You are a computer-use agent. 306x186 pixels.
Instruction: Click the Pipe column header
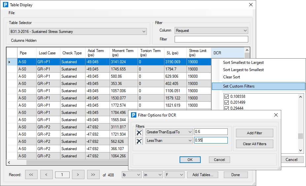(x=27, y=53)
